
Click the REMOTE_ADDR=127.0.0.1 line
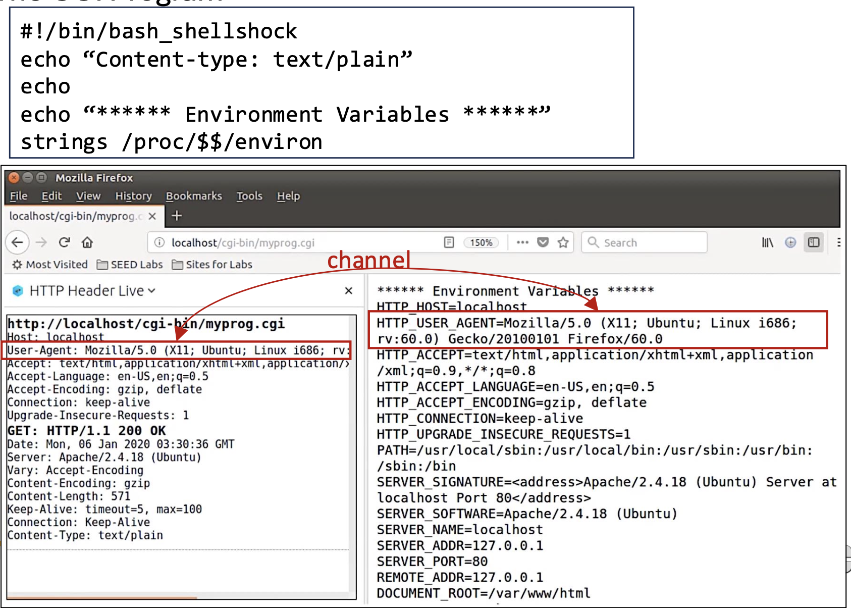tap(460, 577)
